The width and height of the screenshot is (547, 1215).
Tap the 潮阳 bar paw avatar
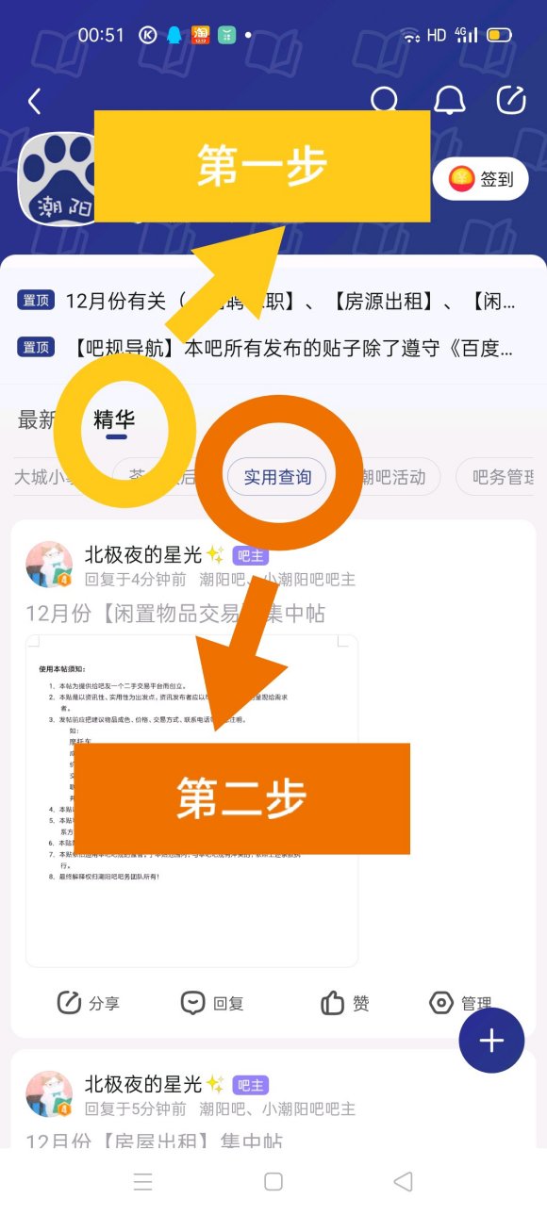[x=58, y=179]
